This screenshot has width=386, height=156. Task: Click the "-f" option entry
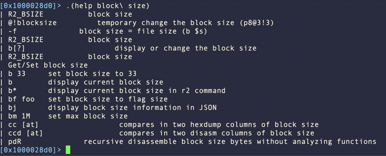click(13, 31)
